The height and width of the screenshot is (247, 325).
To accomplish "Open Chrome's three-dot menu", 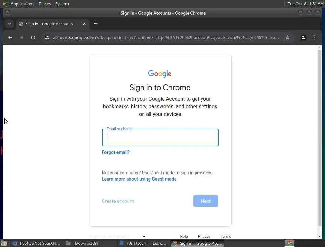I will pyautogui.click(x=315, y=37).
